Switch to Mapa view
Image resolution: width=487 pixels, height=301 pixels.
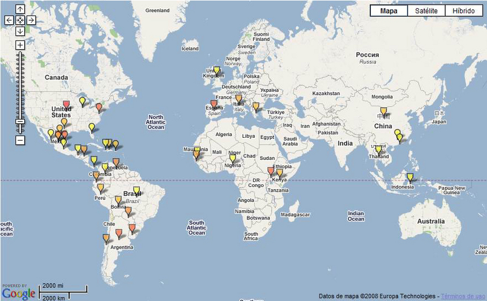tap(388, 11)
